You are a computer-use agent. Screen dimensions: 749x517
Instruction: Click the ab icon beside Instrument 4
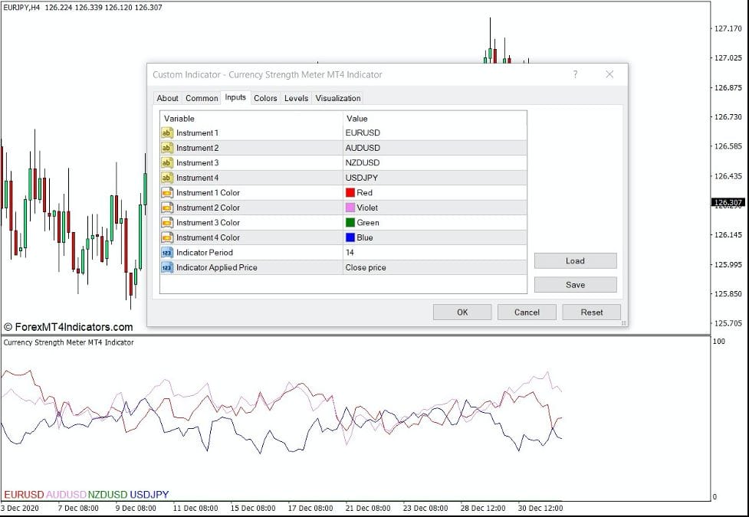tap(168, 177)
